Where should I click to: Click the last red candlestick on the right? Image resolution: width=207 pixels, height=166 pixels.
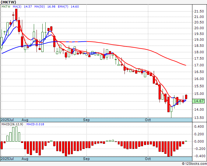coord(186,97)
